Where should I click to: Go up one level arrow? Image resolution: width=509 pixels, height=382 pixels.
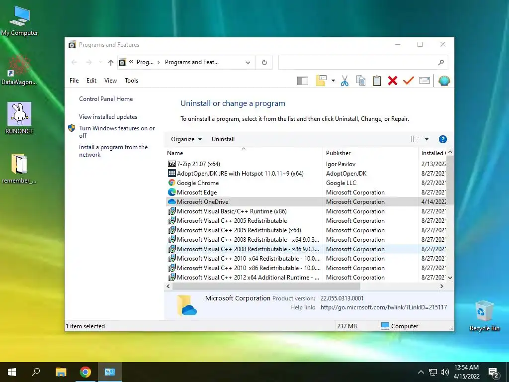pyautogui.click(x=111, y=62)
